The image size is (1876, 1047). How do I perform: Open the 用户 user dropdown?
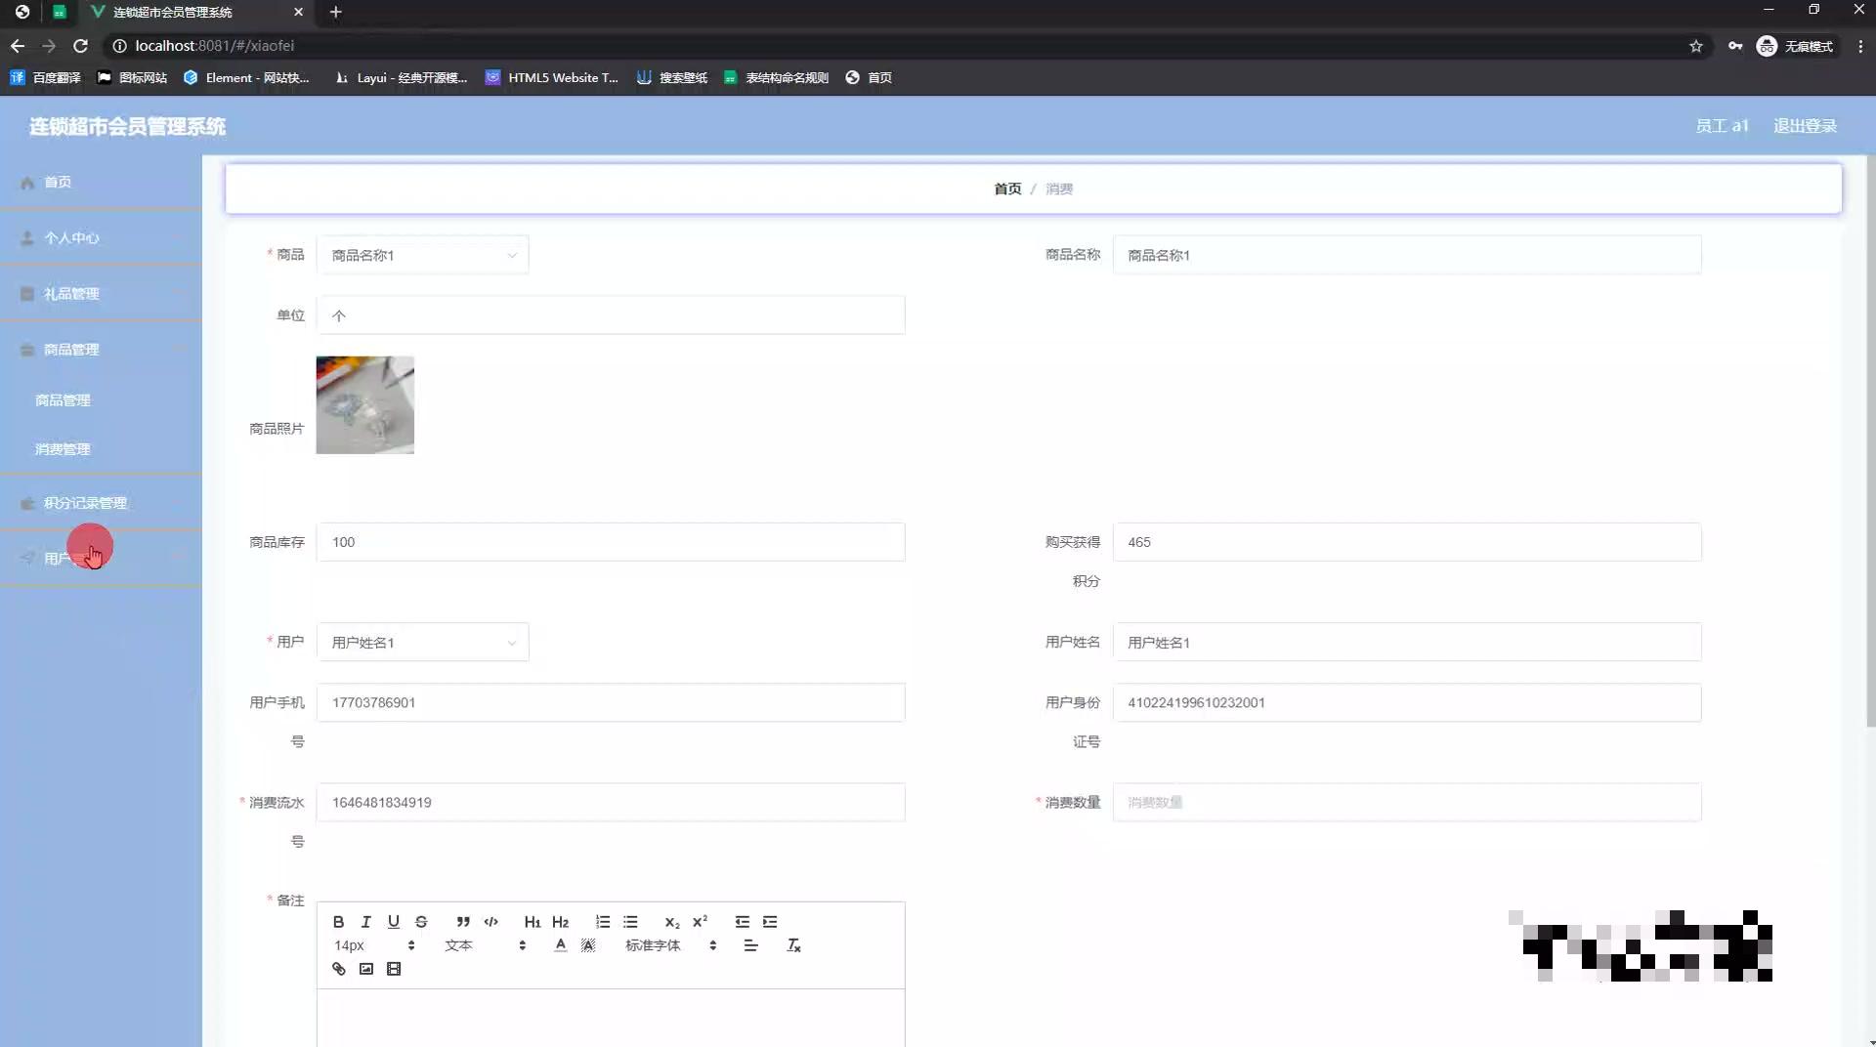coord(422,643)
